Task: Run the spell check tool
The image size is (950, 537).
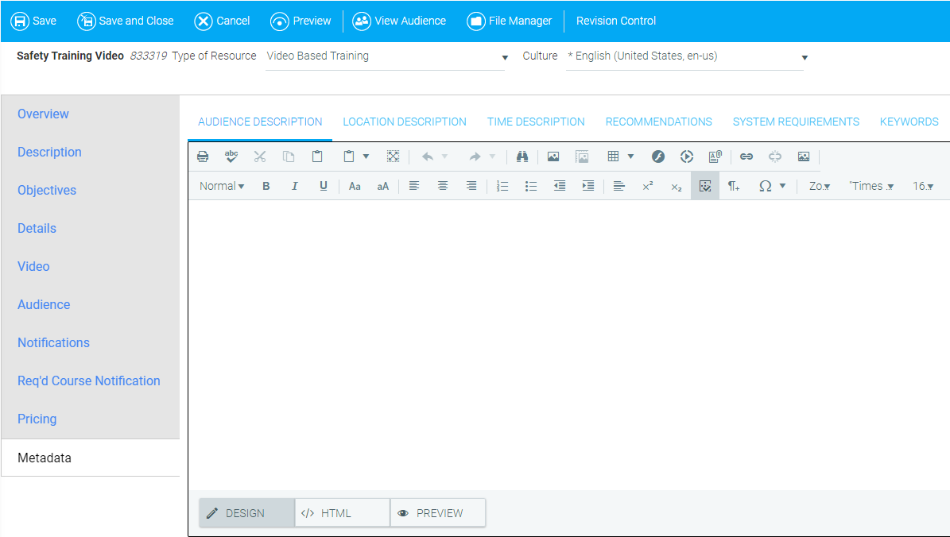Action: click(231, 156)
